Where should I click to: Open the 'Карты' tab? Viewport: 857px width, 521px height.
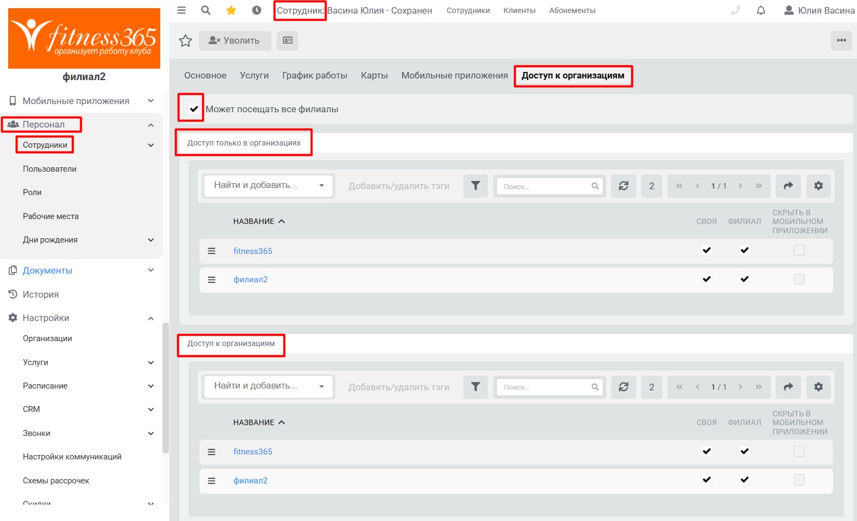pyautogui.click(x=375, y=76)
